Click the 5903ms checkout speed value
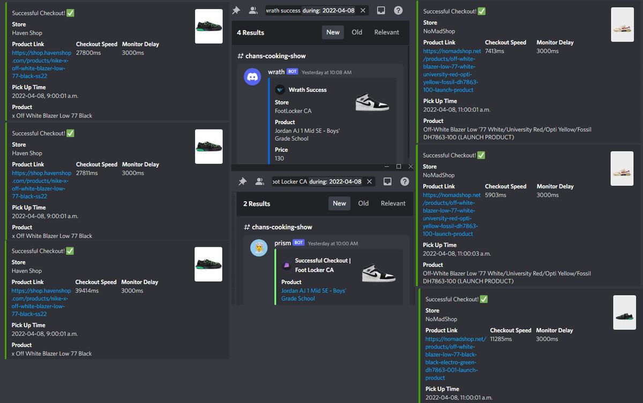The image size is (643, 403). [495, 195]
